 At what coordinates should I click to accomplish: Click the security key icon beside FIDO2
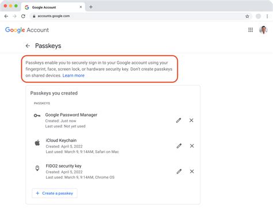click(37, 168)
